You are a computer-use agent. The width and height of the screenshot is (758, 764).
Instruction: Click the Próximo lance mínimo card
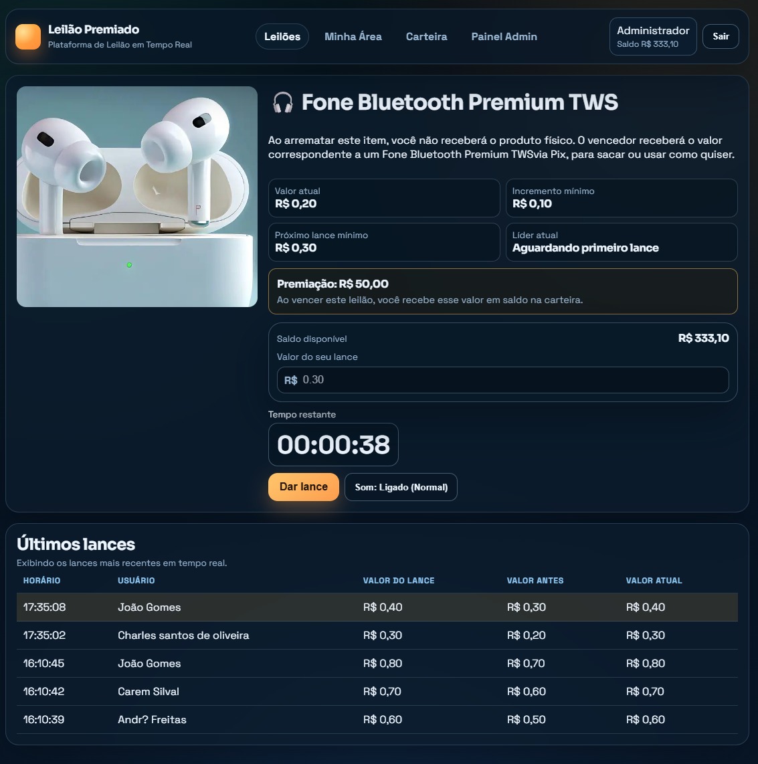tap(383, 242)
